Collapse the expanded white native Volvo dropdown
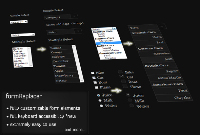Viewport: 200px width, 135px height. [114, 28]
